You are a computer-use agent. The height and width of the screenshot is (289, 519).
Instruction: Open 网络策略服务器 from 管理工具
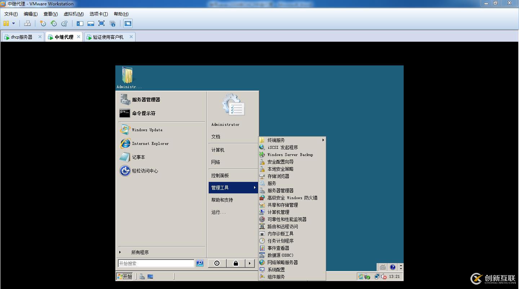tap(292, 262)
